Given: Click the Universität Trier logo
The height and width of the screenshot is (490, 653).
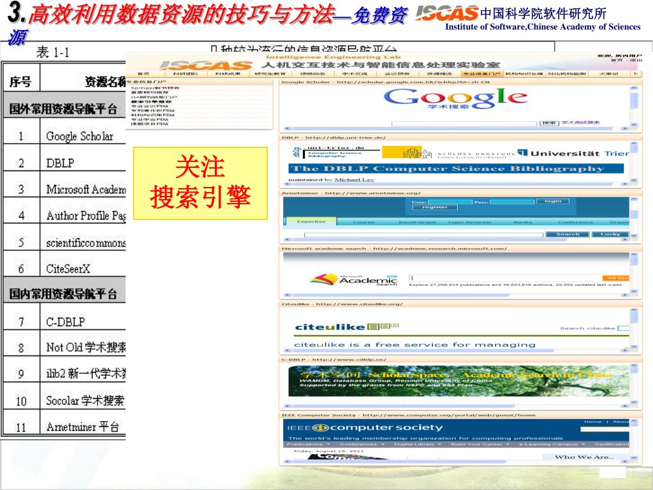Looking at the screenshot, I should (x=573, y=153).
